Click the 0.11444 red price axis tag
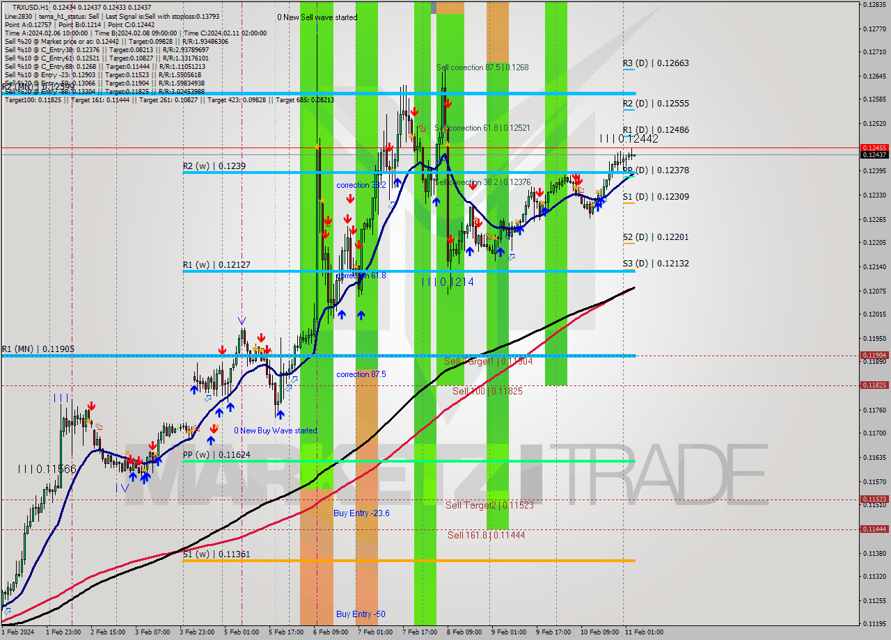The image size is (891, 640). pyautogui.click(x=874, y=529)
